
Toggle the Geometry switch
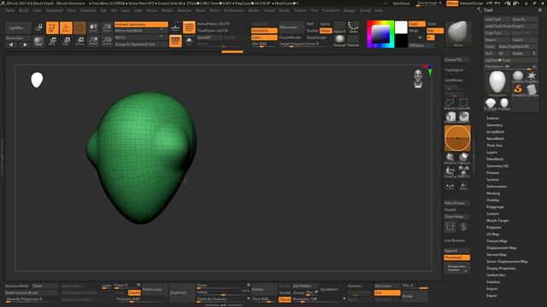264,31
